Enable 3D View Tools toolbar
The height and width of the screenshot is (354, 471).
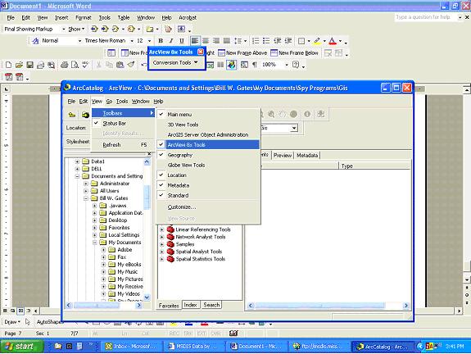click(x=208, y=125)
